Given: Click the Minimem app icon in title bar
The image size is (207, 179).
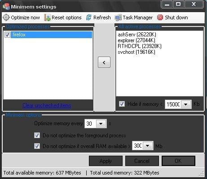Looking at the screenshot, I should point(6,7).
